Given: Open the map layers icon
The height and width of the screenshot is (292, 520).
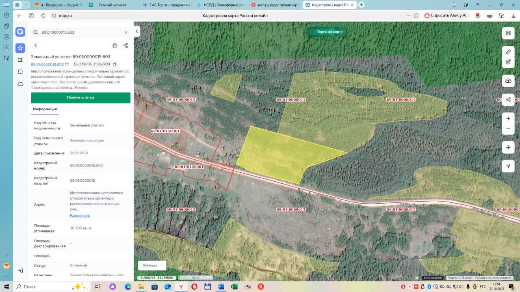Looking at the screenshot, I should [x=508, y=33].
